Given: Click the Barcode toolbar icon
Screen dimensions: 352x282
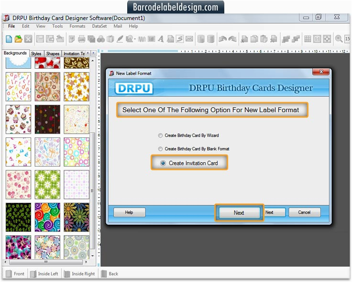Looking at the screenshot, I should (x=151, y=39).
